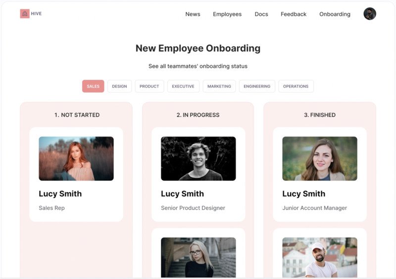Screen dimensions: 396x279
Task: Click the 'New Employee Onboarding' heading
Action: [198, 48]
